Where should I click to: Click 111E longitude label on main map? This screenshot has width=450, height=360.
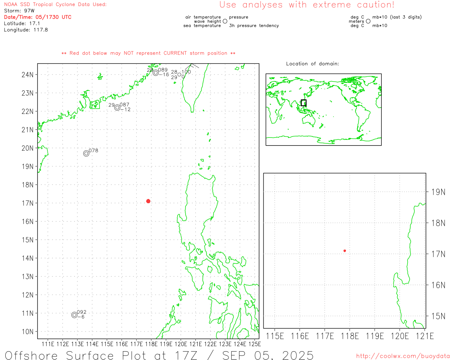(48, 344)
